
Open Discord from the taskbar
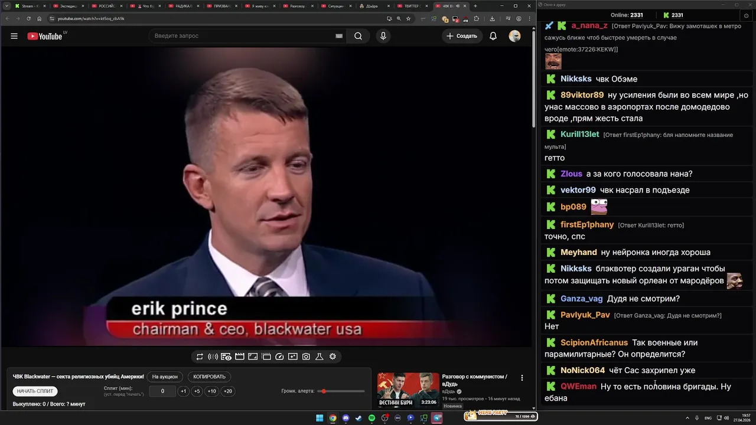(346, 418)
